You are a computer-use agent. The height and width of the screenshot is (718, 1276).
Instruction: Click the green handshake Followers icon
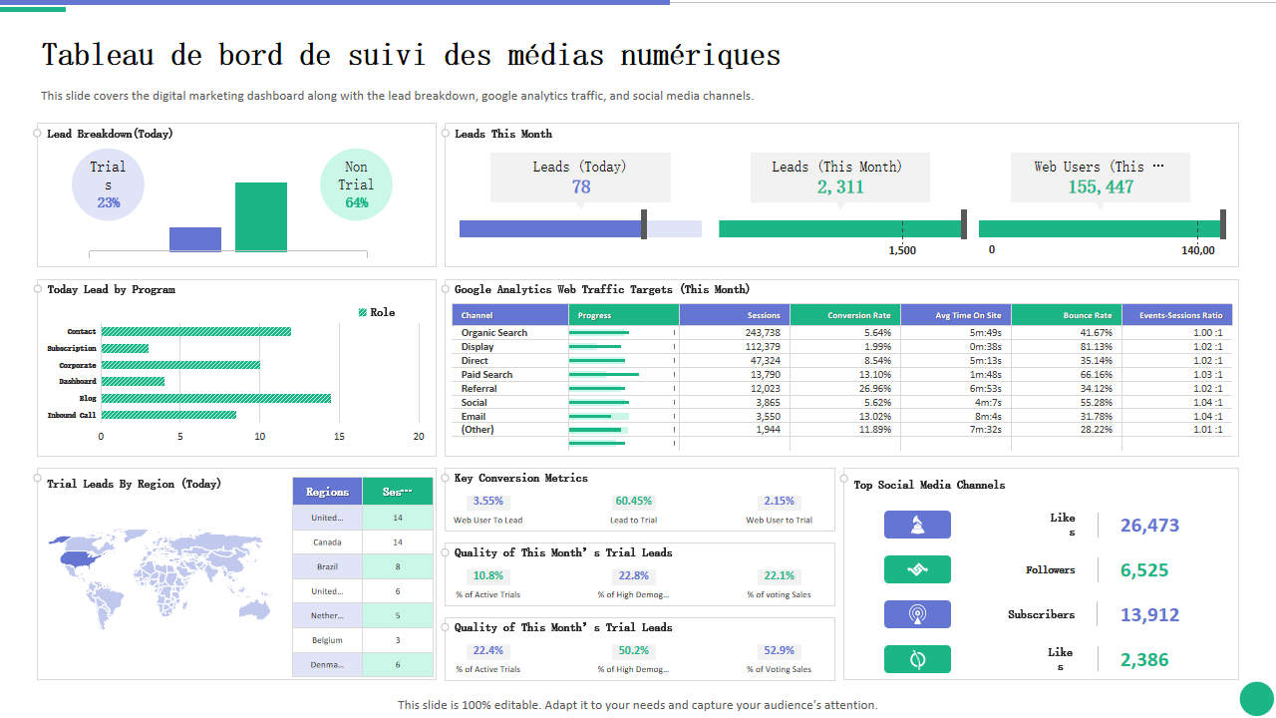(x=917, y=569)
